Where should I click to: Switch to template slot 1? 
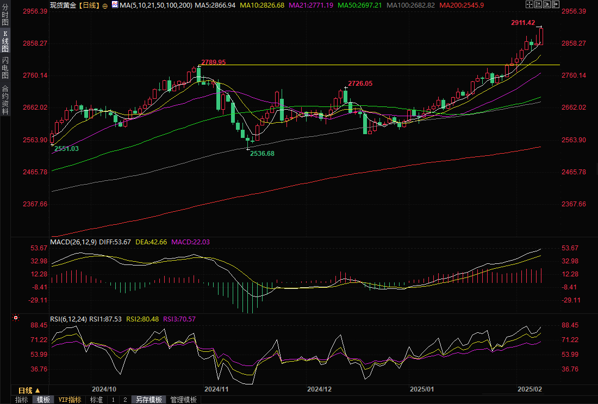point(113,400)
